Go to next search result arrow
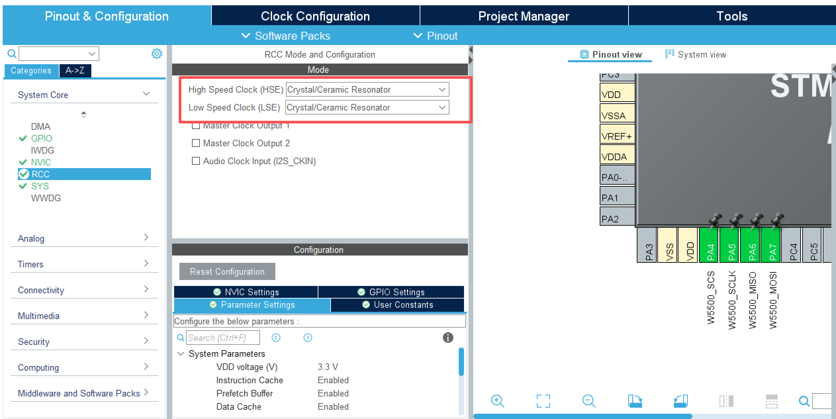This screenshot has width=836, height=419. (307, 338)
